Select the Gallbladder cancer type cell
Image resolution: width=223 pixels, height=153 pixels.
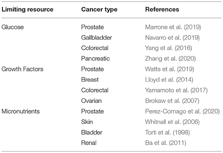[97, 37]
